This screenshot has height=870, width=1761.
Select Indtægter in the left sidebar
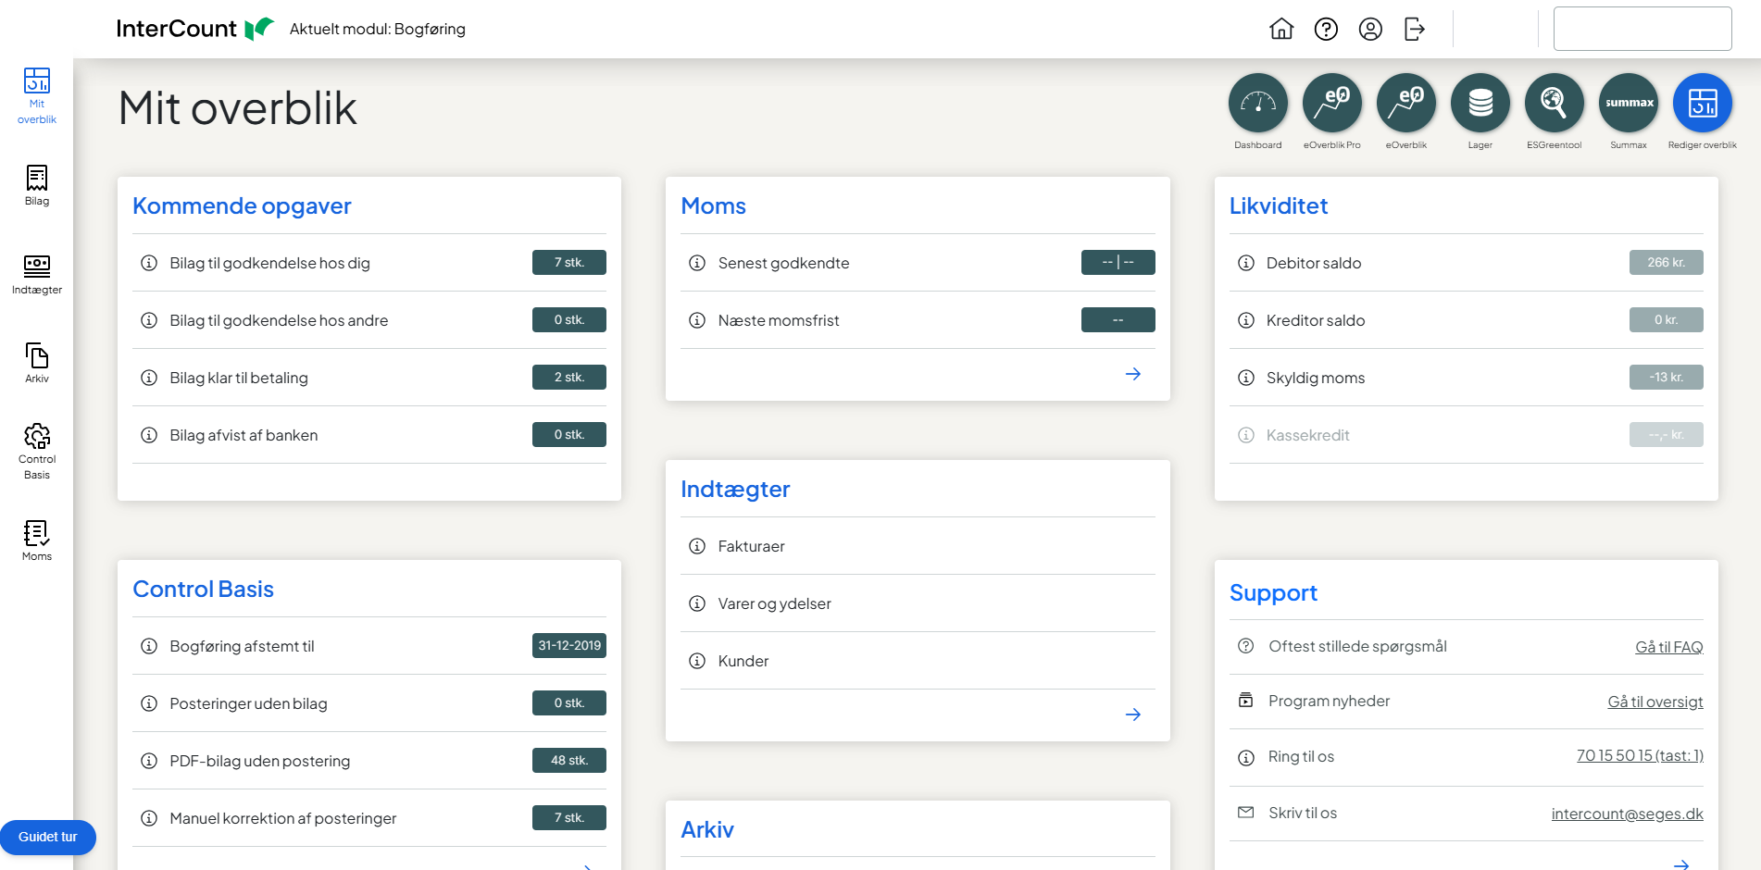point(37,274)
